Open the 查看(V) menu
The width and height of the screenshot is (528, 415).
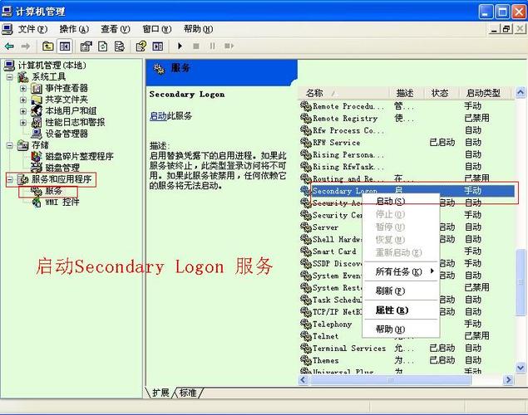(x=116, y=29)
